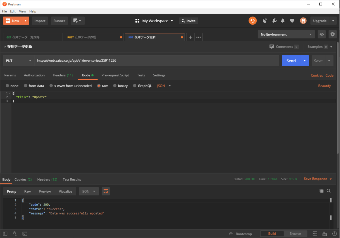The width and height of the screenshot is (340, 238).
Task: Switch to the POST 在庫データ作成 tab
Action: pos(94,37)
